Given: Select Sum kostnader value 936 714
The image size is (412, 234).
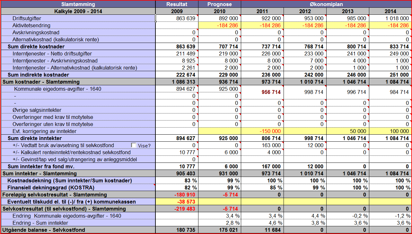Looking at the screenshot, I should [x=220, y=82].
